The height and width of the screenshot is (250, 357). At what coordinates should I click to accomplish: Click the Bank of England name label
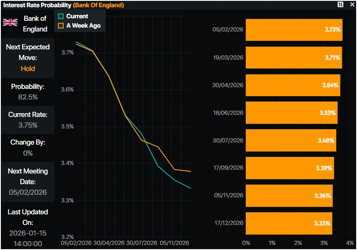pos(35,24)
